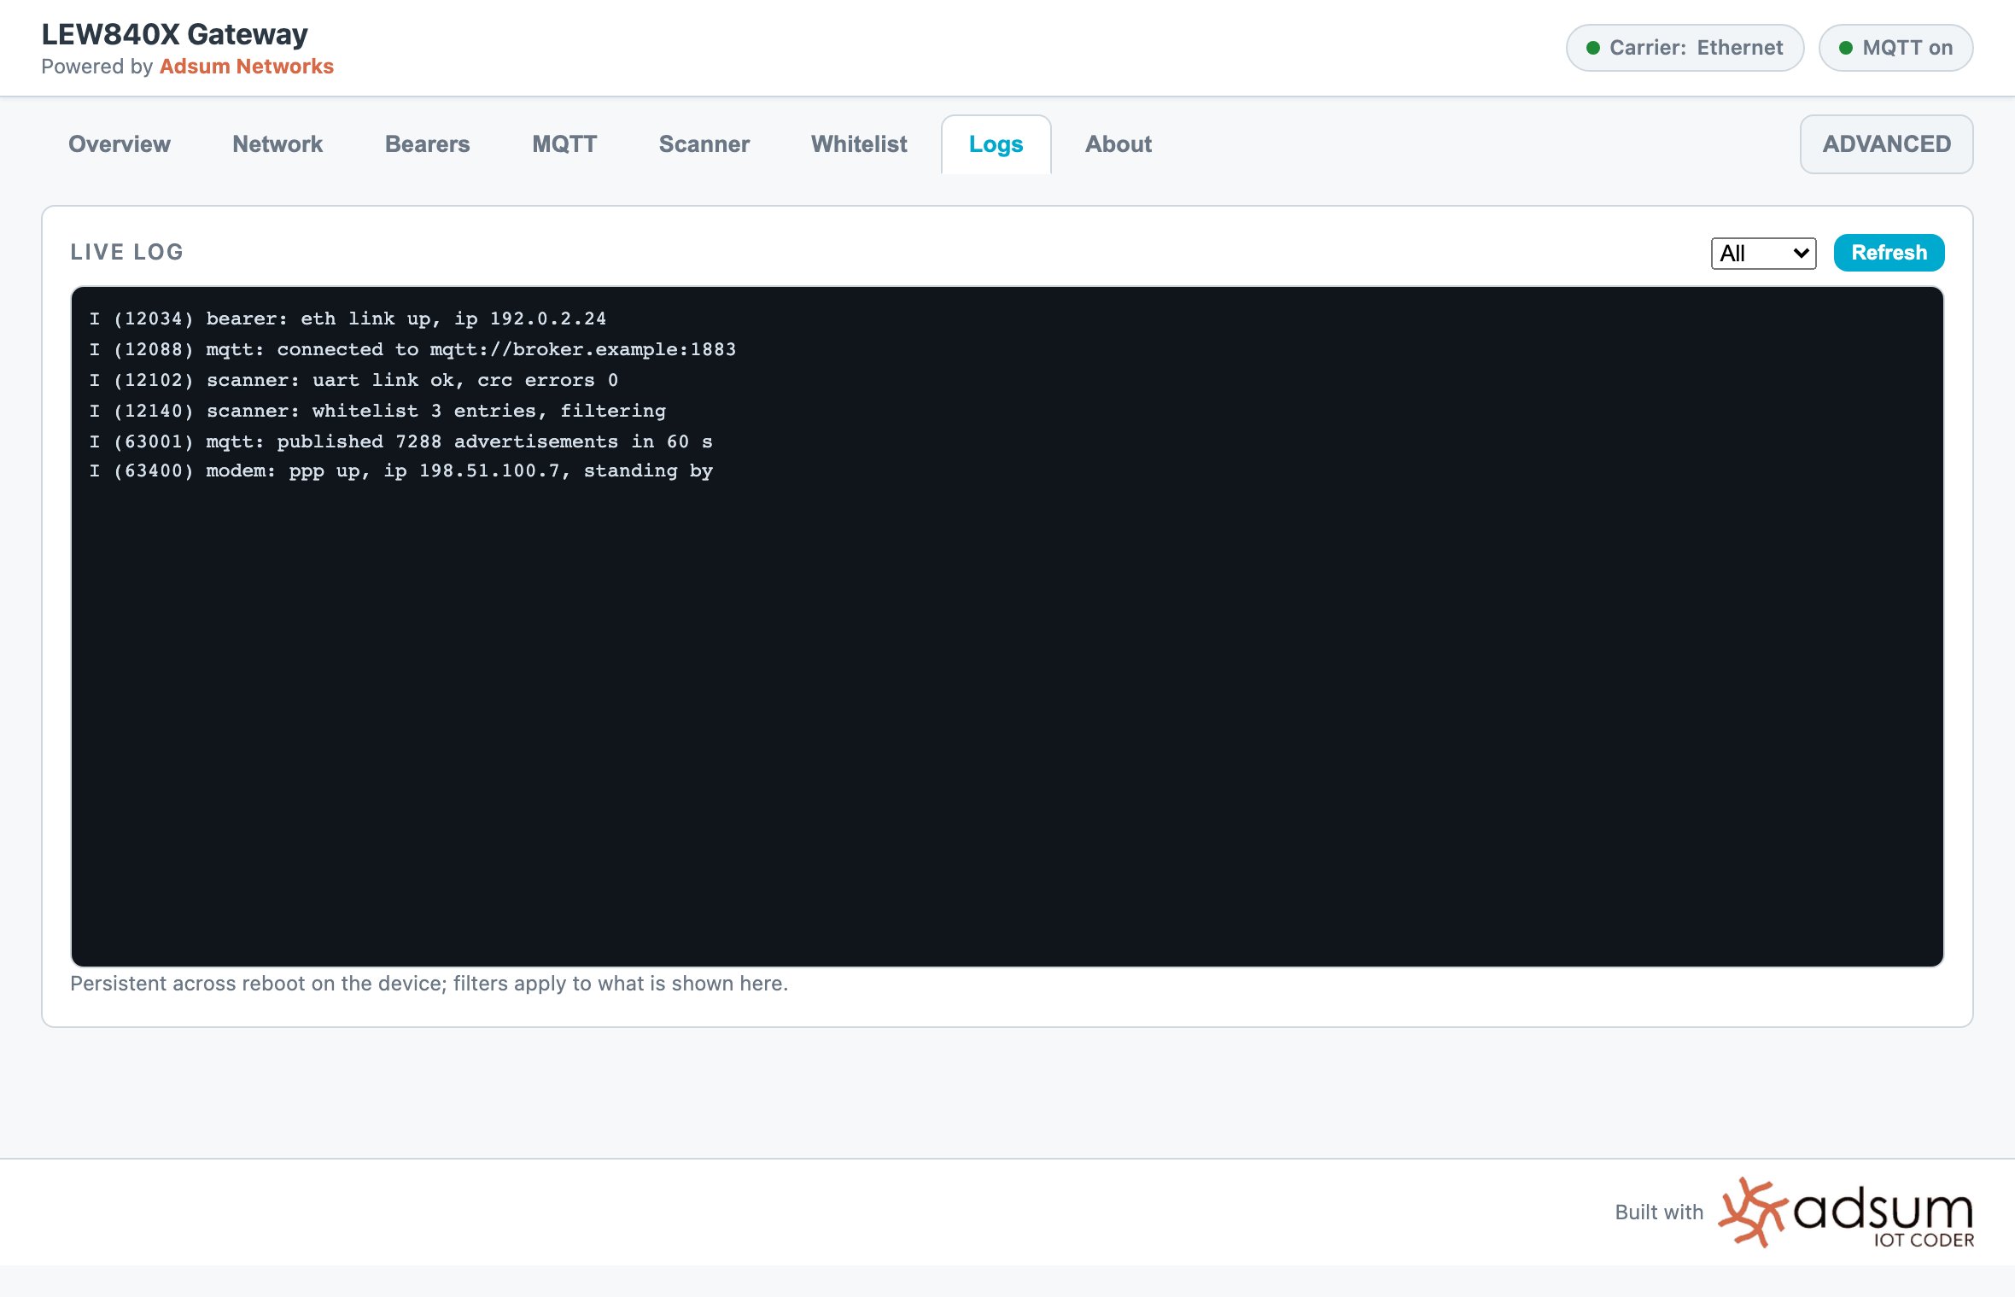Click the ADVANCED button
Screen dimensions: 2015x1297
pos(1886,144)
